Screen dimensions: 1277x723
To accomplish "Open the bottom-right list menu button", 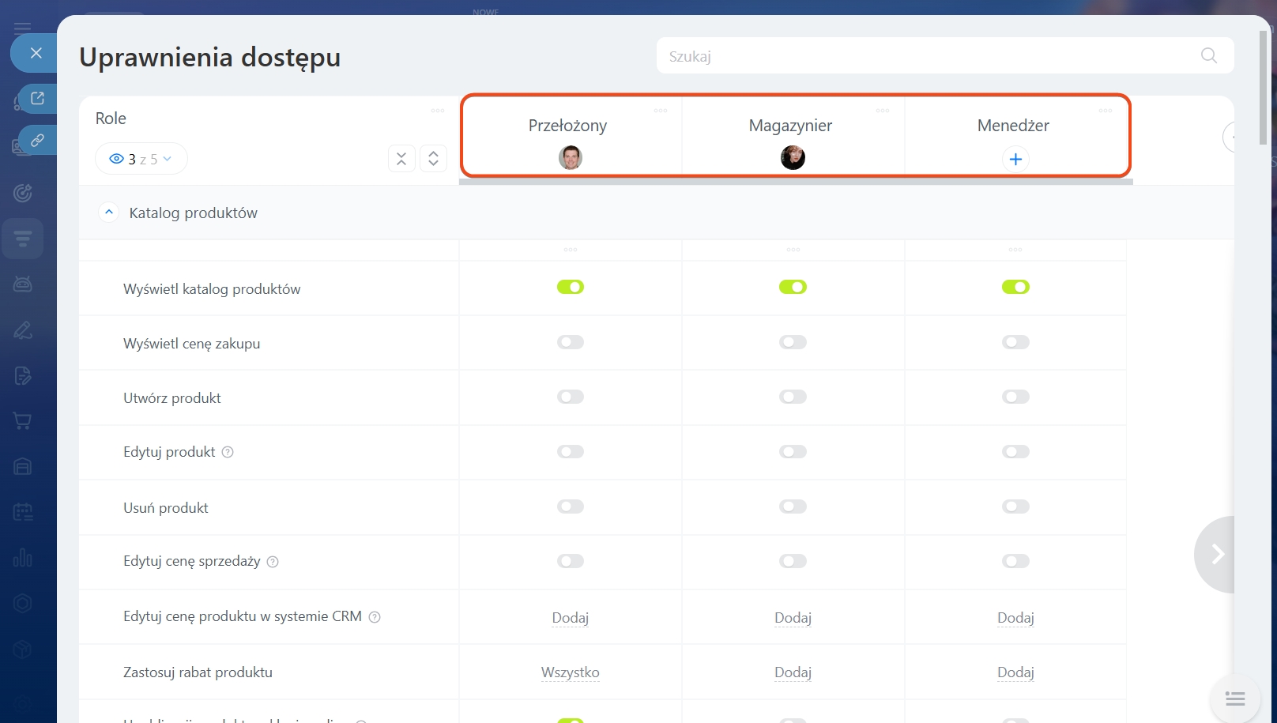I will coord(1234,699).
